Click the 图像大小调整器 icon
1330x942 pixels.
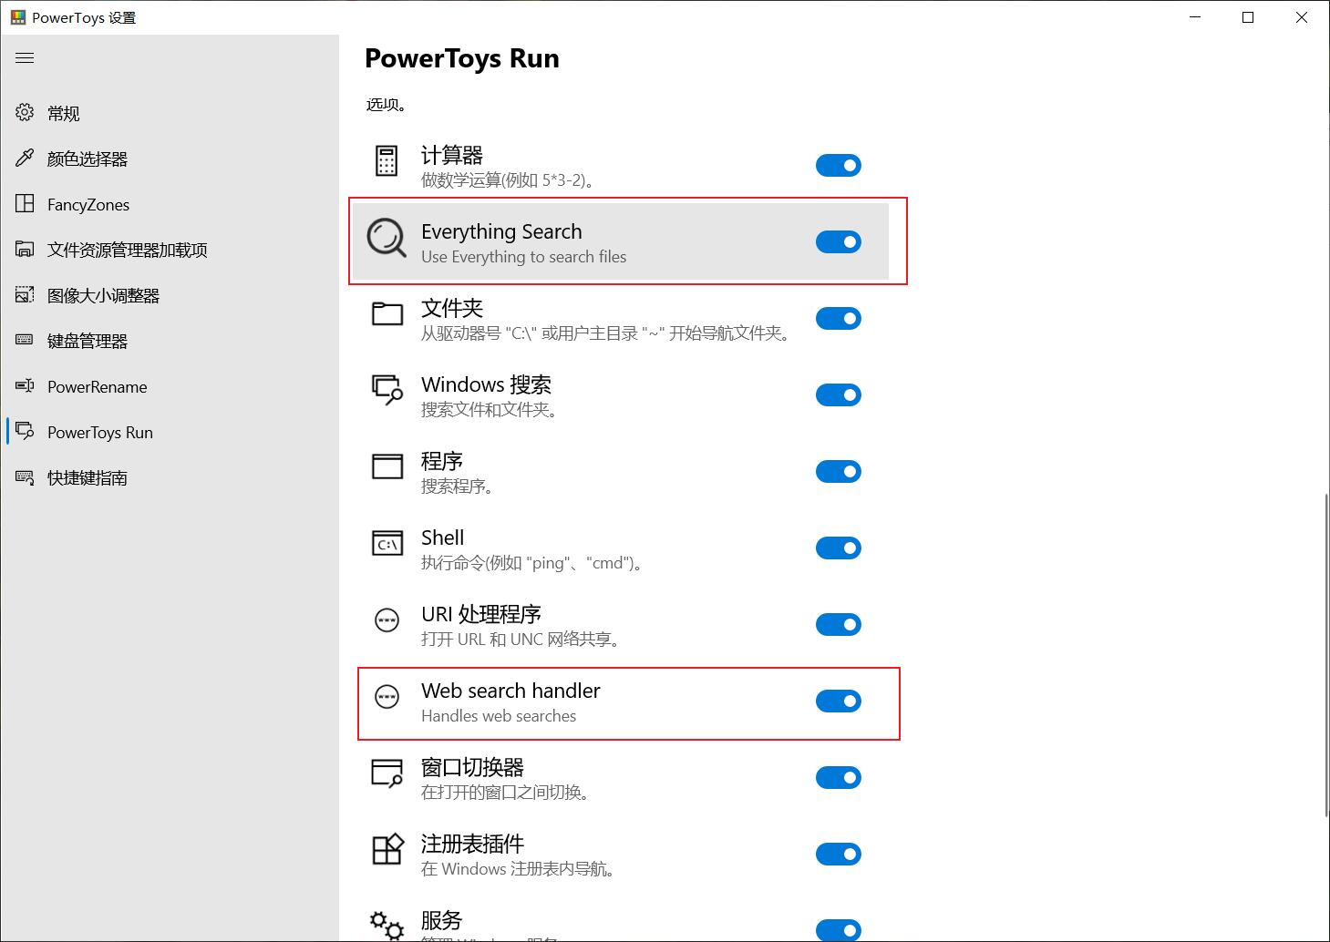[x=25, y=295]
